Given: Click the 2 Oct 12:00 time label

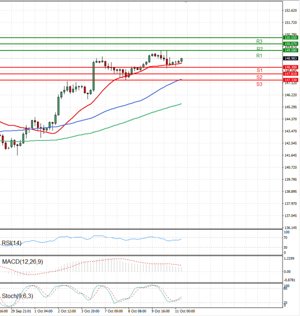Looking at the screenshot, I should (67, 311).
